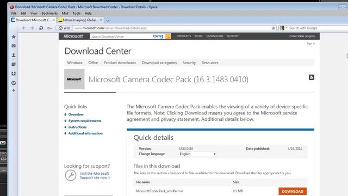Click the Search Download Center field
Viewport: 348px width, 196px height.
coord(121,36)
